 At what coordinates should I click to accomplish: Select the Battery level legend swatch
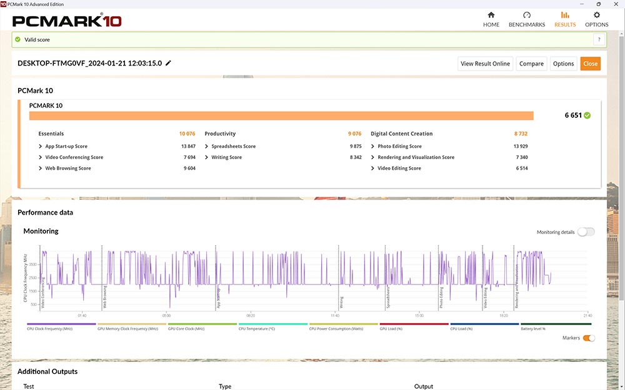tap(556, 324)
